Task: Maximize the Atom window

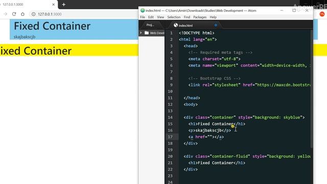Action: click(x=294, y=10)
